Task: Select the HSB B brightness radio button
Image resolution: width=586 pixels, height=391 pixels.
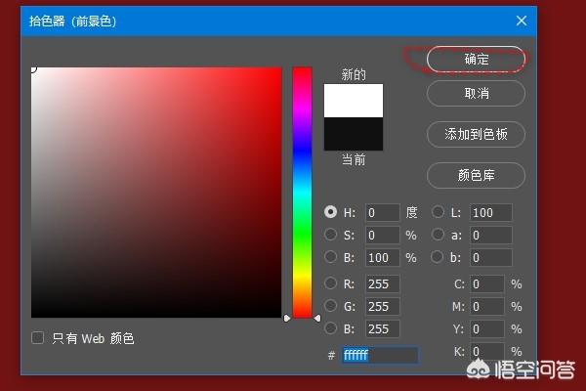Action: pyautogui.click(x=330, y=257)
